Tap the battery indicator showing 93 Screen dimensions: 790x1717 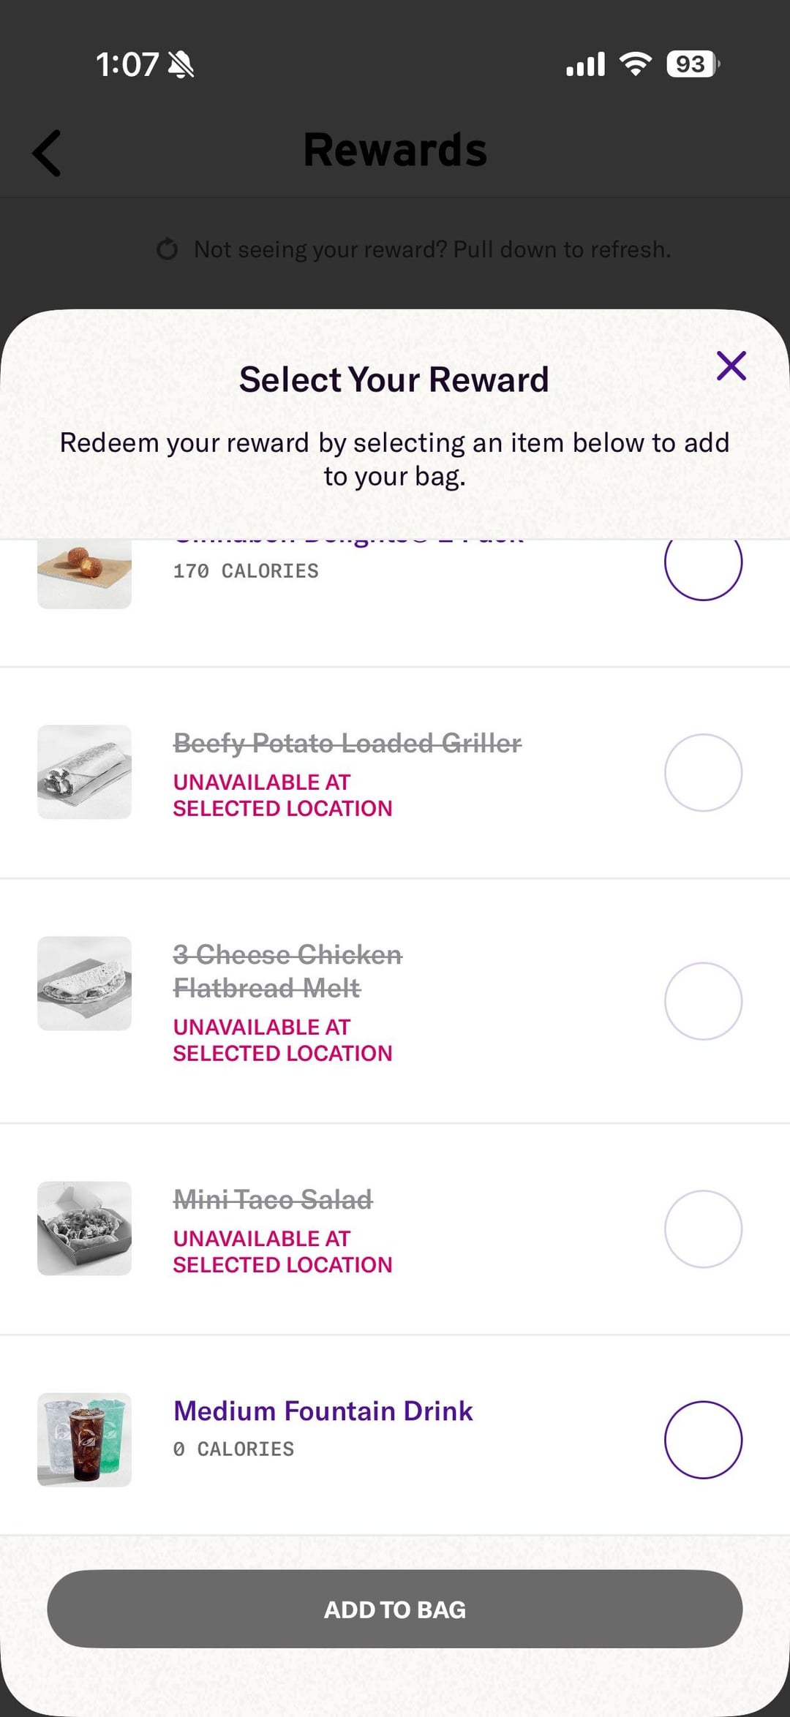click(x=692, y=64)
